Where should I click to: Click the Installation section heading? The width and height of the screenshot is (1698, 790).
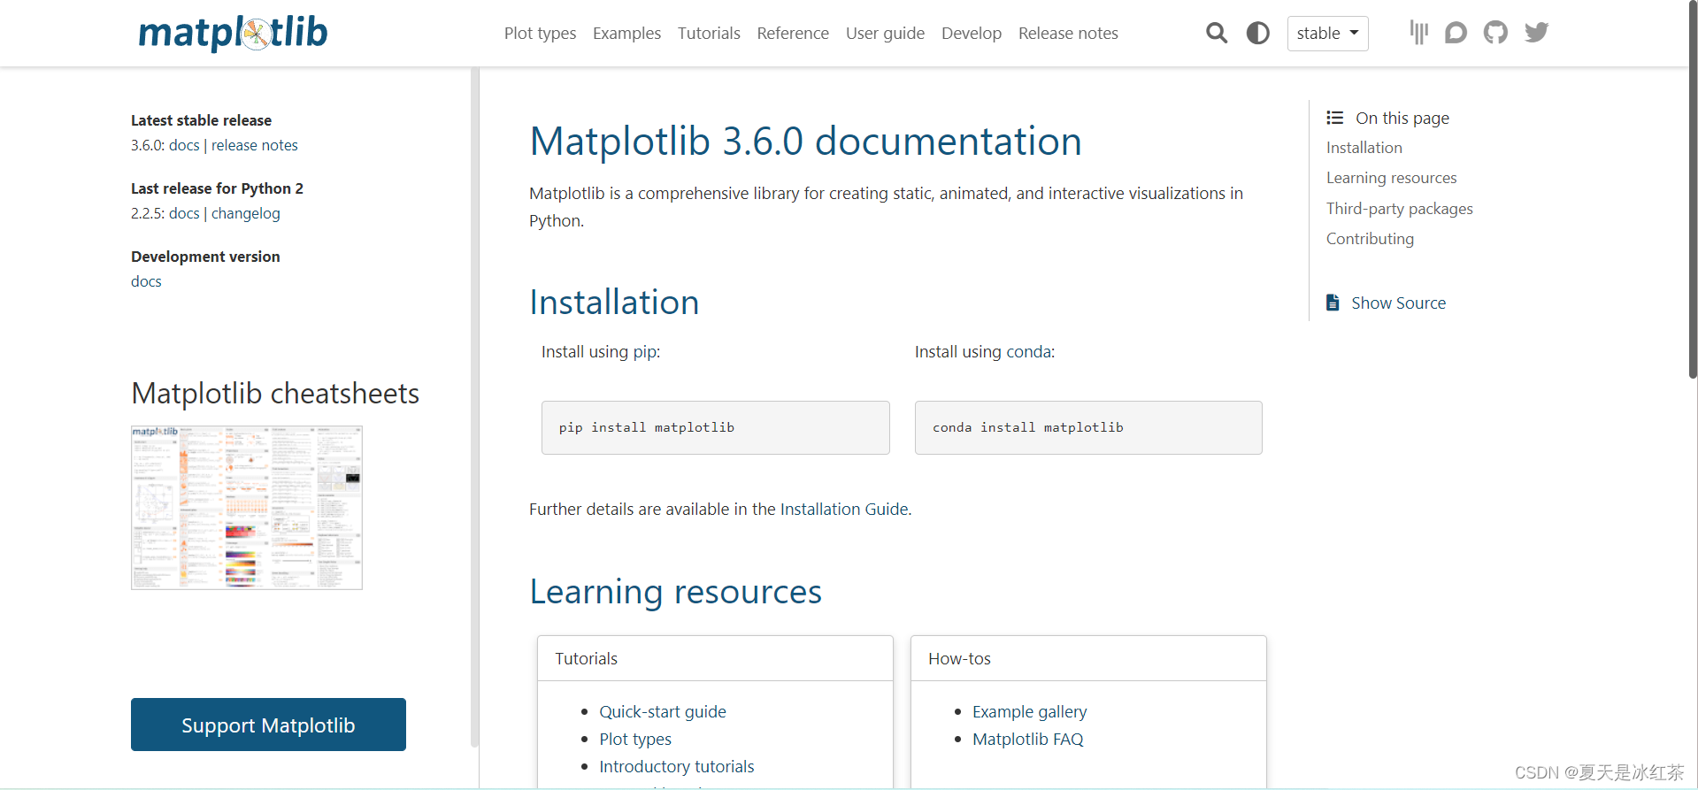[x=614, y=303]
